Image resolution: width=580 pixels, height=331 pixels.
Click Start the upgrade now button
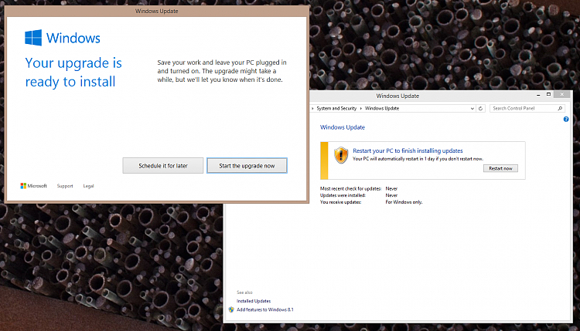pyautogui.click(x=247, y=166)
